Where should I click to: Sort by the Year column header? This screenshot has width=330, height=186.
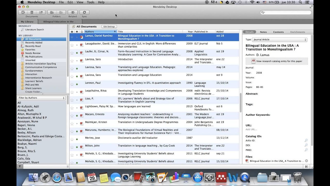click(188, 32)
